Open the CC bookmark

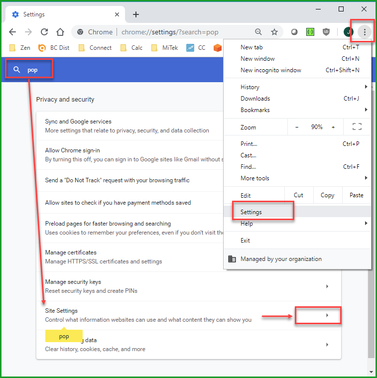196,48
